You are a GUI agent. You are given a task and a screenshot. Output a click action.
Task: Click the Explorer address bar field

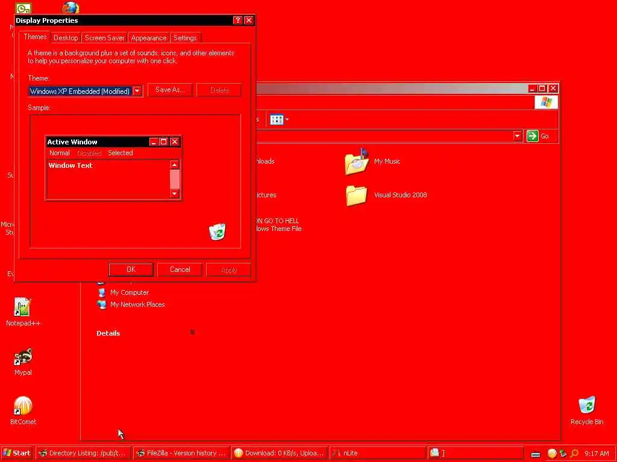pyautogui.click(x=384, y=136)
